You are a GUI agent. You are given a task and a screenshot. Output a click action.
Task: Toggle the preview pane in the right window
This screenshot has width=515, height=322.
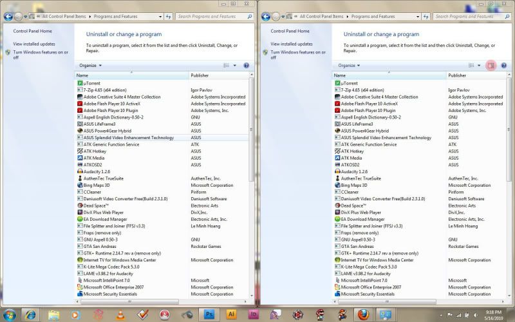pos(491,66)
